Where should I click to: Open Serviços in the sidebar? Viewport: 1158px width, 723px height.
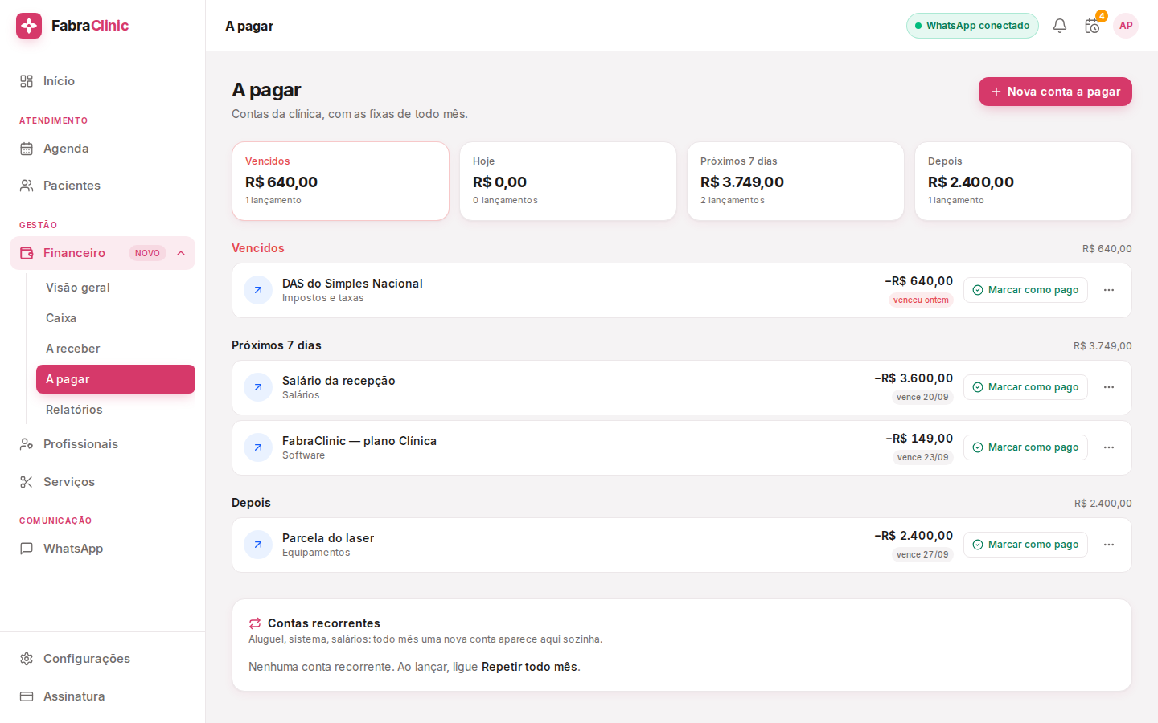[x=102, y=482]
